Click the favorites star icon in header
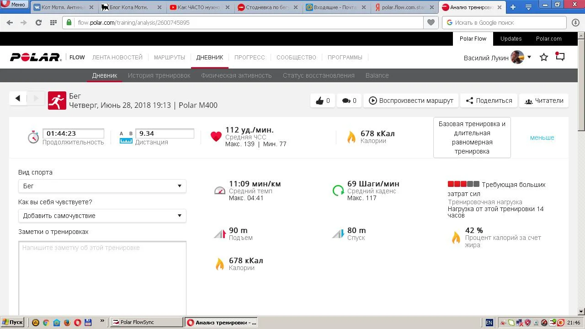This screenshot has width=585, height=329. click(x=544, y=57)
